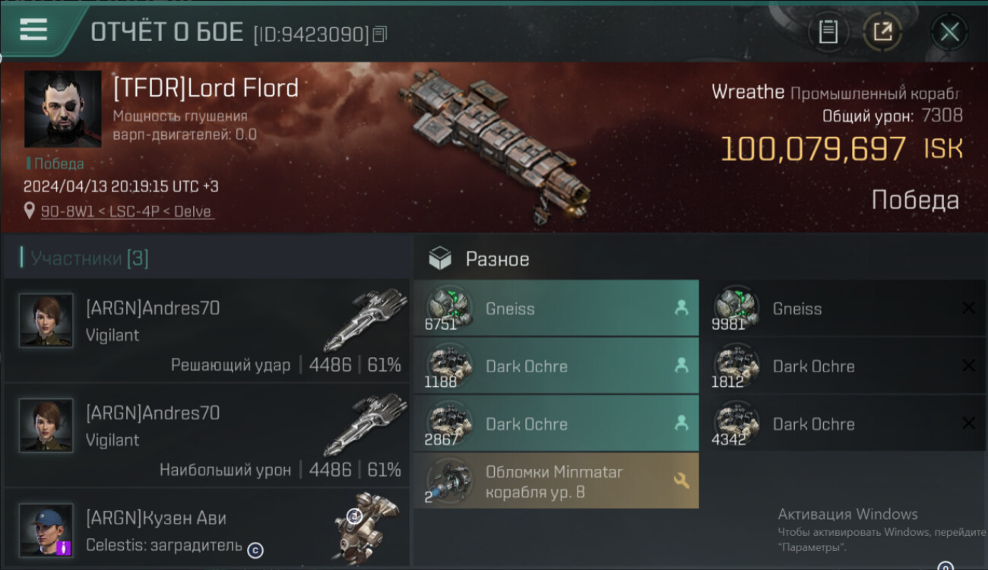Copy the battle report ID
988x570 pixels.
(380, 34)
